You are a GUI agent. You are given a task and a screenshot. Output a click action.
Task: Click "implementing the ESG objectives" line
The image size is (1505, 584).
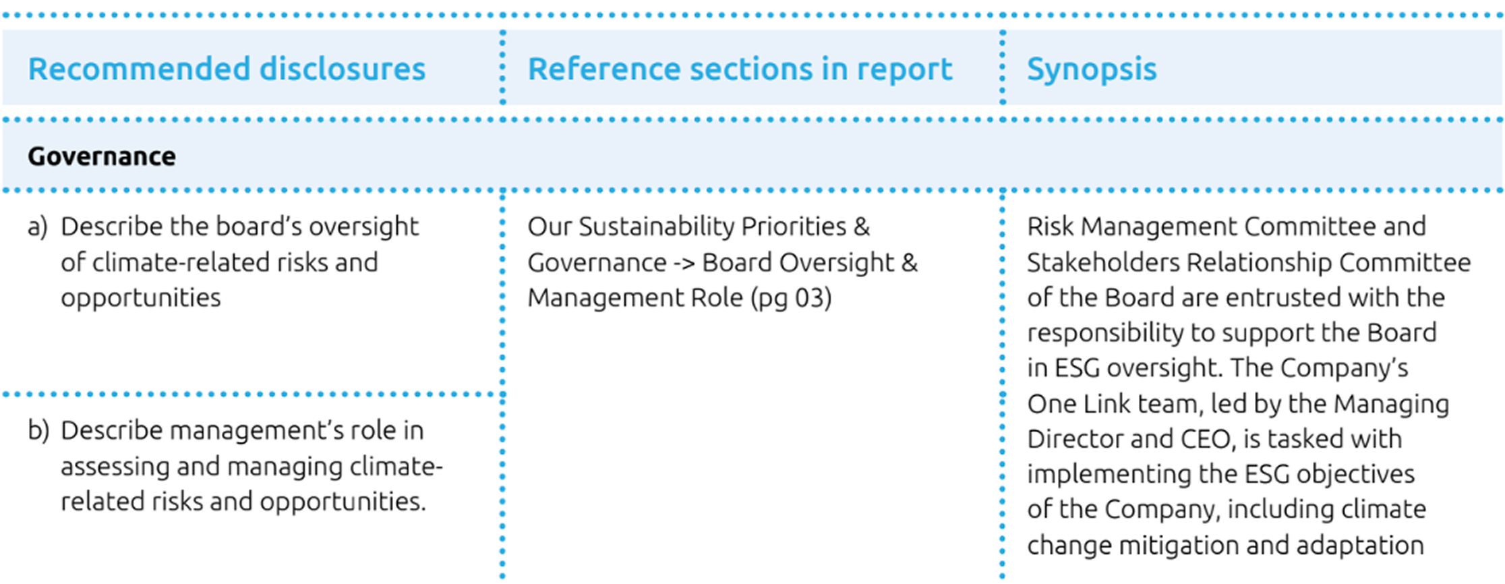click(1220, 475)
